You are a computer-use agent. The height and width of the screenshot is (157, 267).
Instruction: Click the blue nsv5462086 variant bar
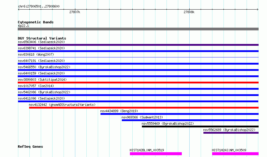point(138,95)
